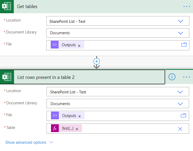Expand Location dropdown in List rows action
Screen dimensions: 193x151
click(180, 92)
